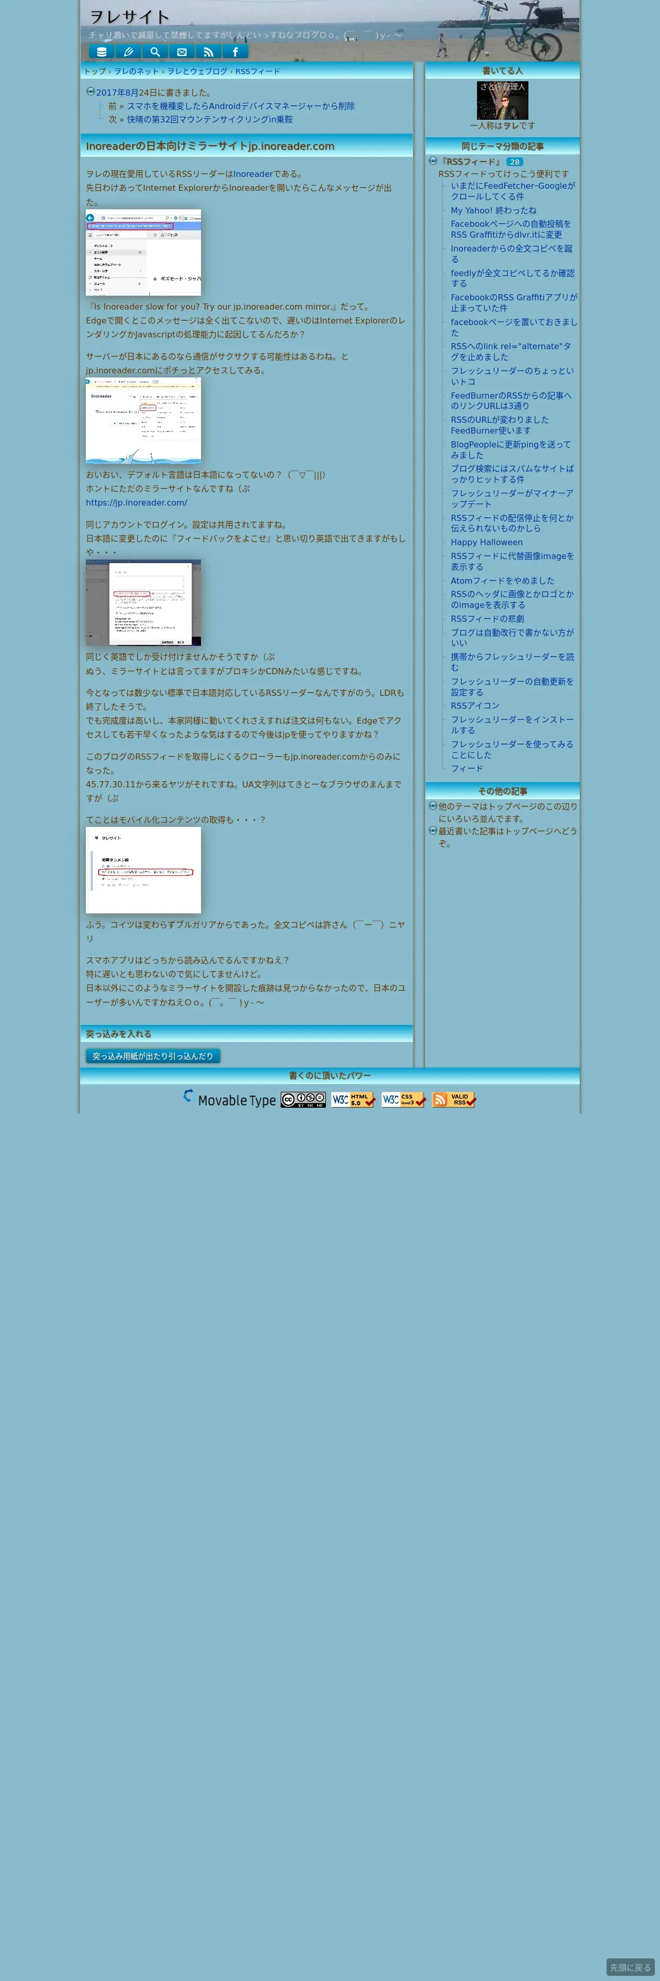Open フィード article at list bottom
Viewport: 660px width, 1981px height.
(467, 769)
